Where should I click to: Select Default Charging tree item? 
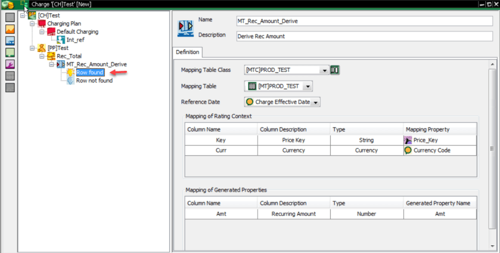[x=77, y=32]
